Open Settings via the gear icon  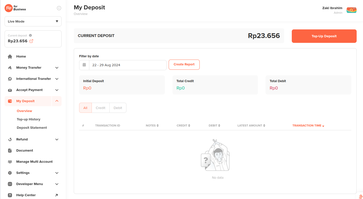(10, 173)
